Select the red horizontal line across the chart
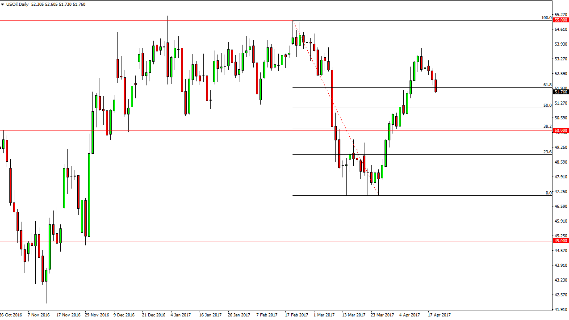 276,131
